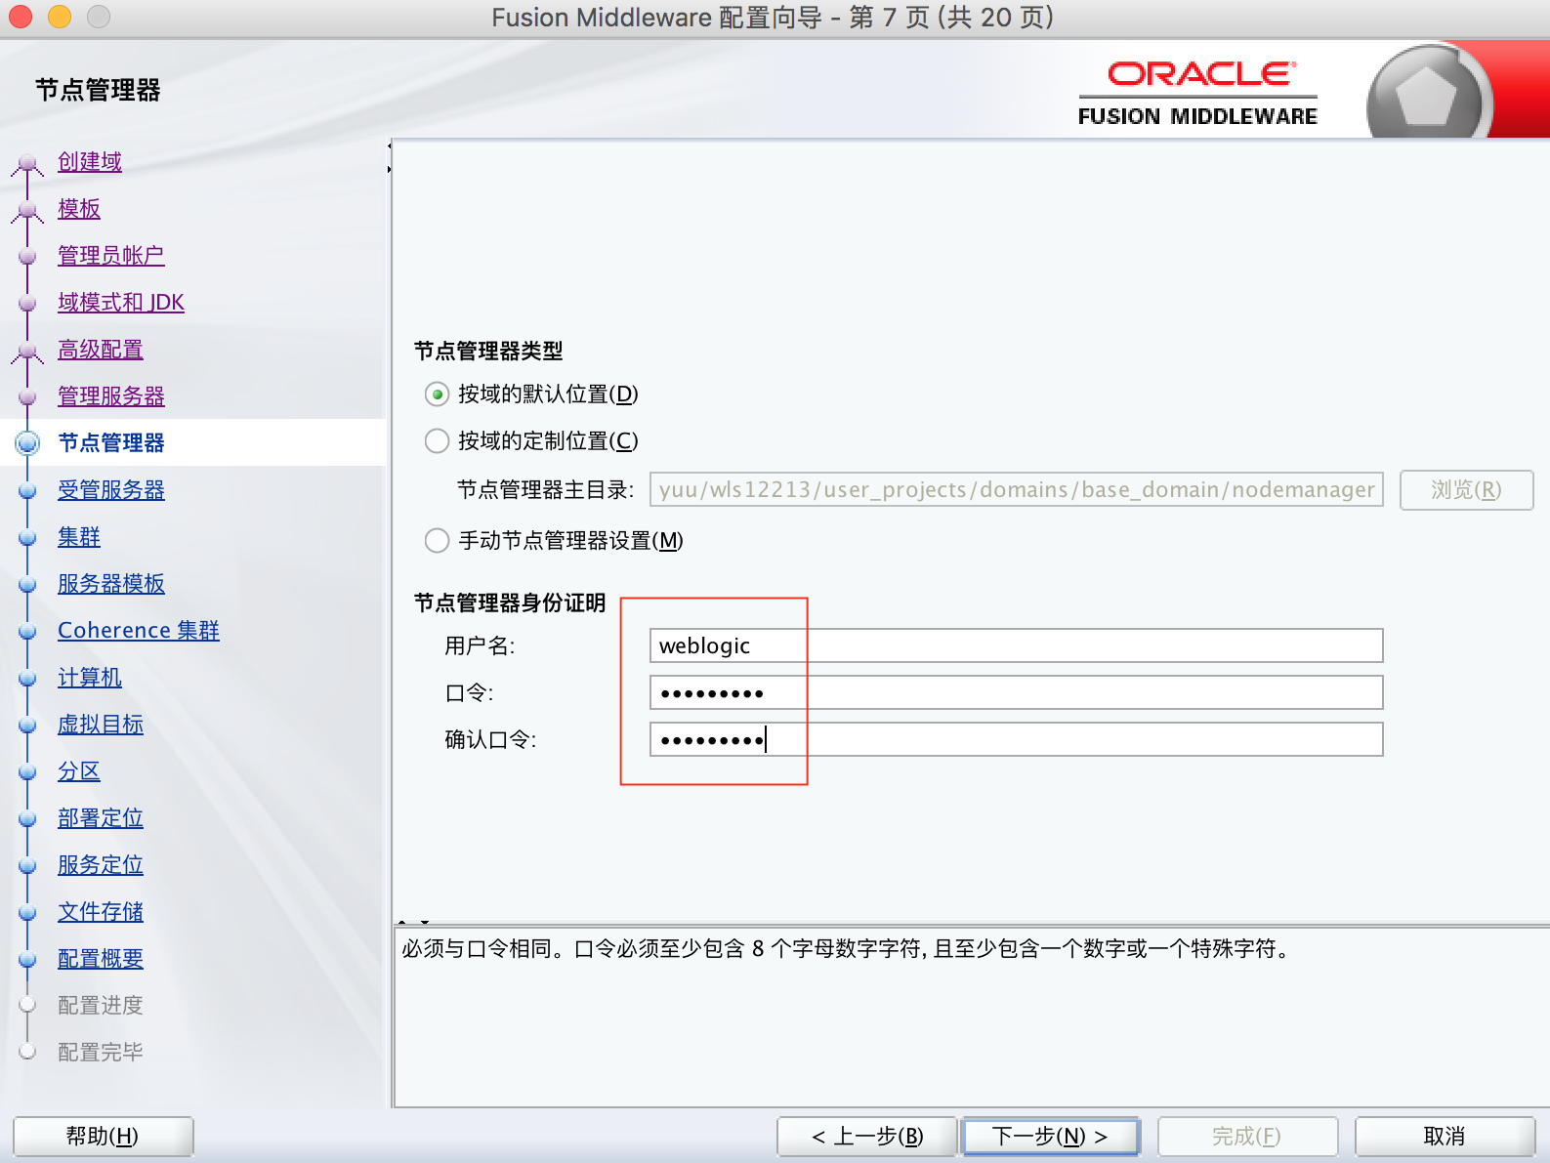1550x1163 pixels.
Task: Click the step bullet icon beside 服务器模板
Action: 27,585
